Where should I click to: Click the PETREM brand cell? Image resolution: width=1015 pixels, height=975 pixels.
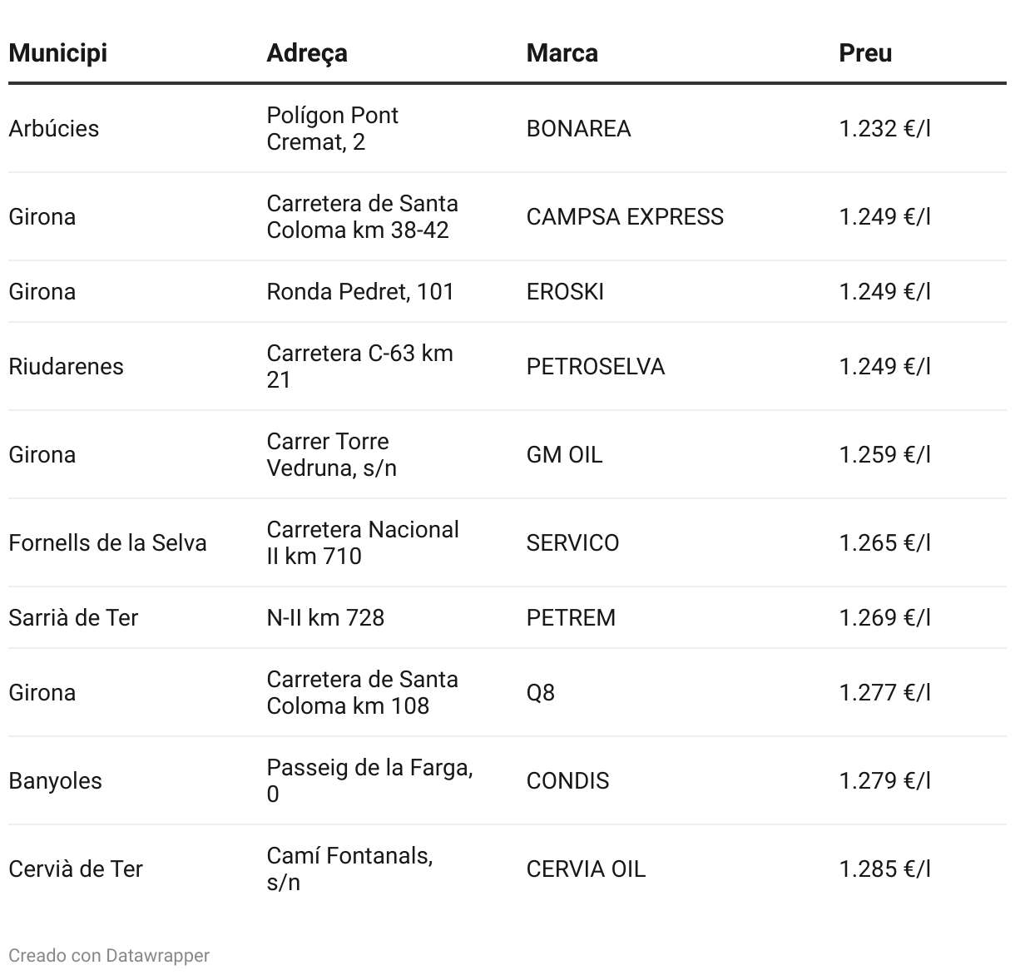(572, 618)
